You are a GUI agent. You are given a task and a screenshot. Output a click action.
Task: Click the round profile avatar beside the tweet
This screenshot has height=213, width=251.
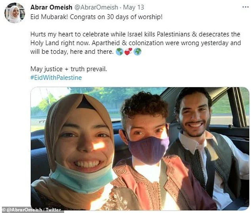tap(15, 13)
